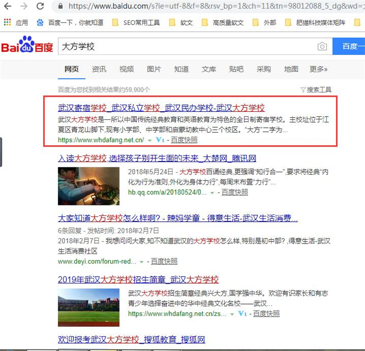Open the 外部 bookmark folder
Image resolution: width=365 pixels, height=351 pixels.
[x=264, y=22]
